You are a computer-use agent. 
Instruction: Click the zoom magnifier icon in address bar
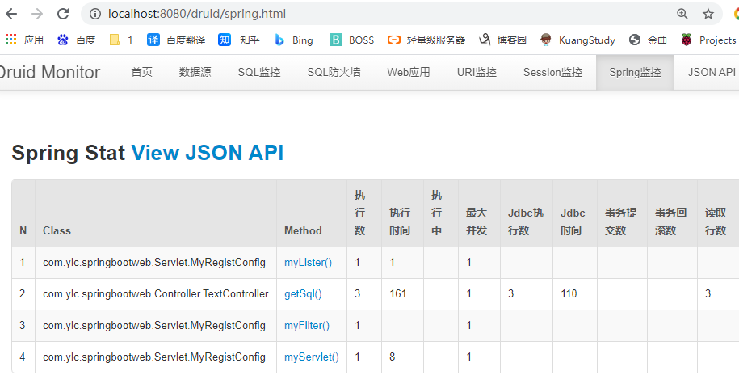click(682, 14)
